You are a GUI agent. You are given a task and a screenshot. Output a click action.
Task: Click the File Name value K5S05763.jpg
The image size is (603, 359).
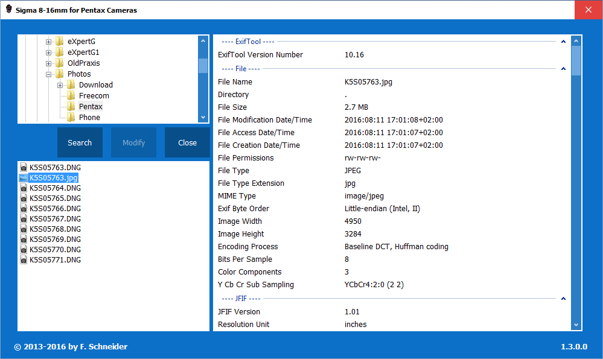(x=368, y=82)
